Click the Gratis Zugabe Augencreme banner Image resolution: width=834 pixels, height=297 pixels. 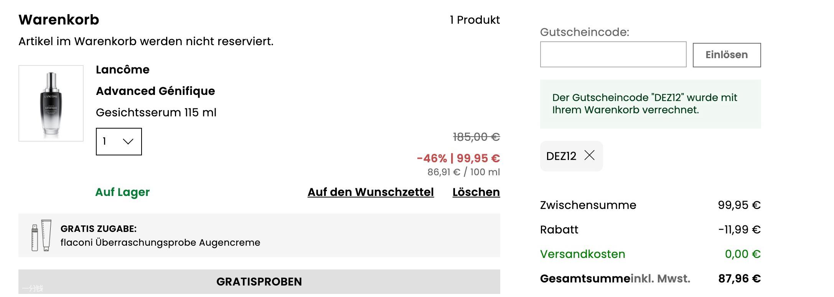[x=259, y=235]
